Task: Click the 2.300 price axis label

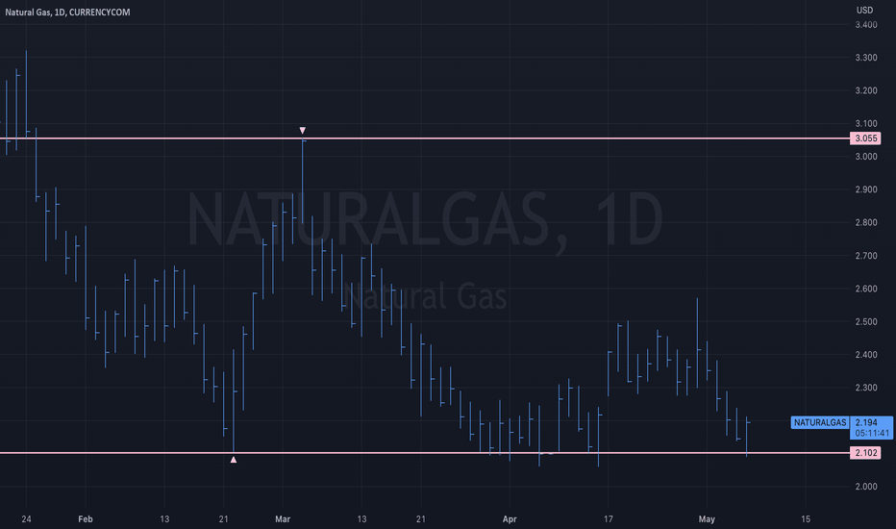Action: coord(865,388)
